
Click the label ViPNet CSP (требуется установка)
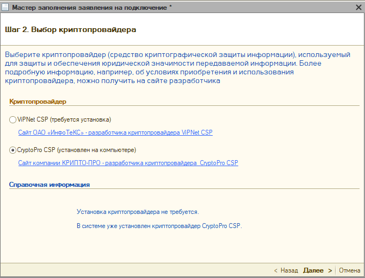[x=64, y=119]
